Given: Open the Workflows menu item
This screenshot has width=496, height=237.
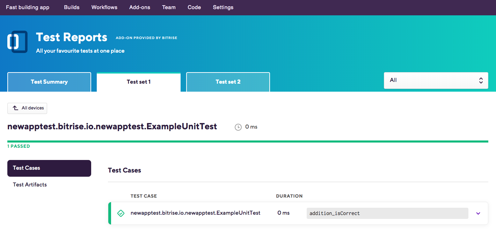Looking at the screenshot, I should (x=104, y=7).
